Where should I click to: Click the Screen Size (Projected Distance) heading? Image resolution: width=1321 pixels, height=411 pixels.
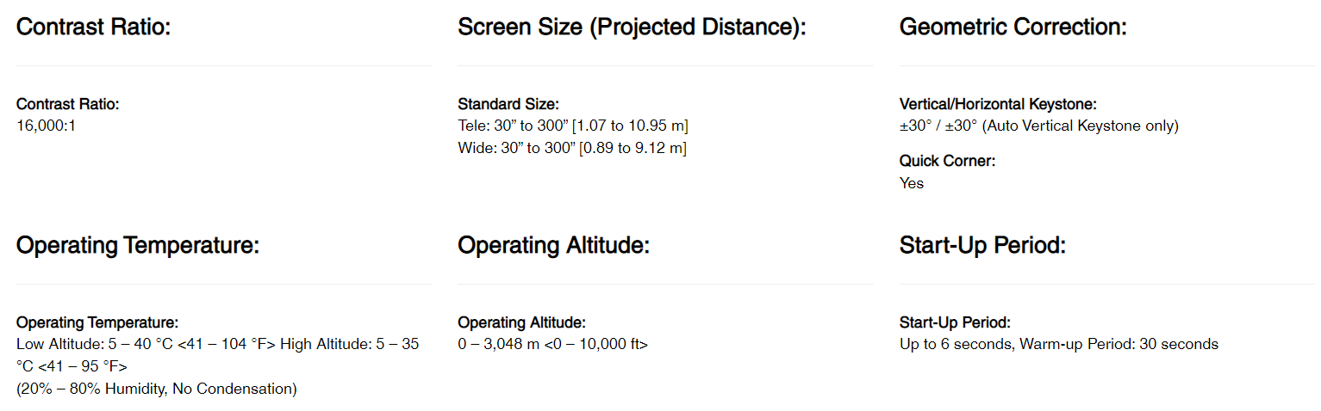[631, 28]
